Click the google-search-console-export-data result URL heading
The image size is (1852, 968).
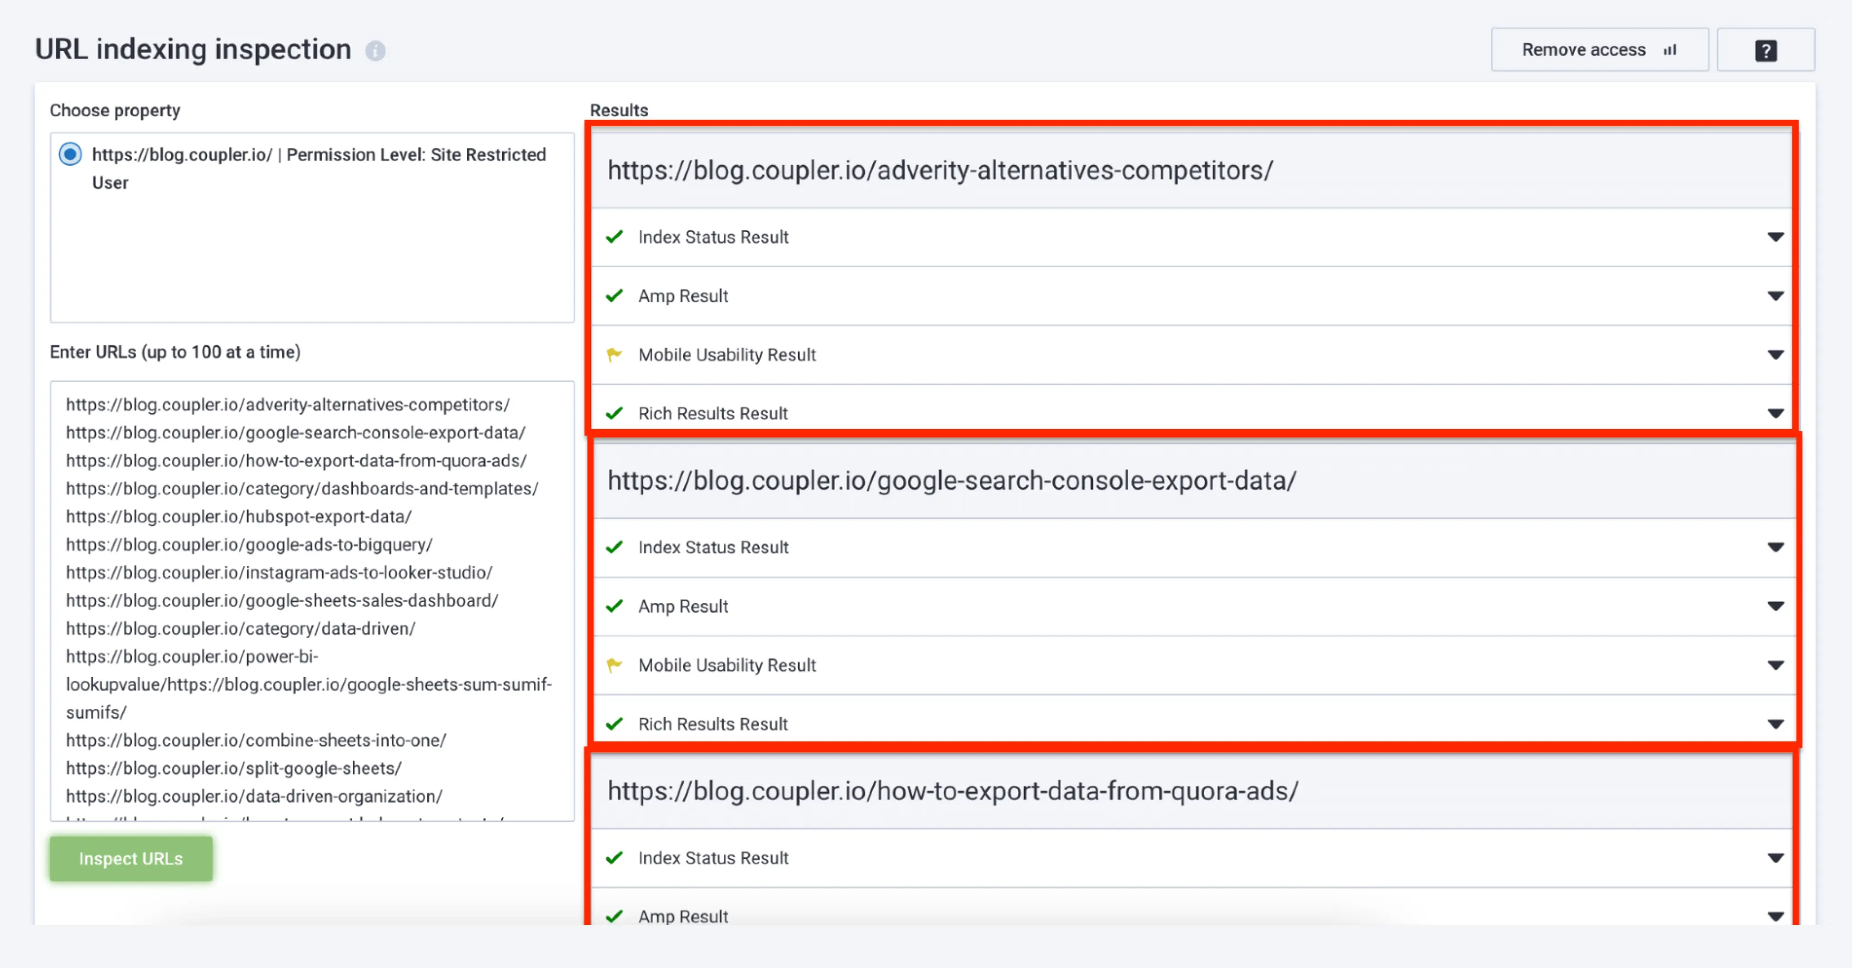[952, 481]
